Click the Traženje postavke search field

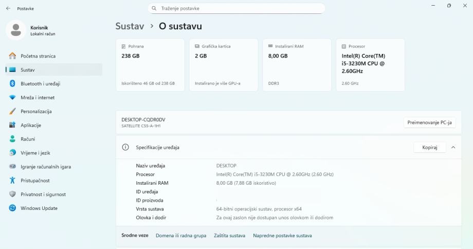pos(236,8)
